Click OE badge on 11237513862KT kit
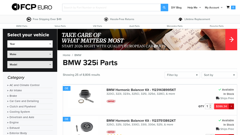The height and width of the screenshot is (135, 240). [67, 119]
